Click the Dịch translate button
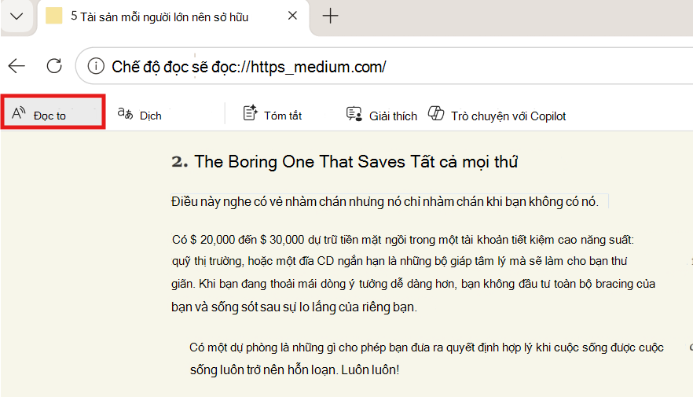Image resolution: width=693 pixels, height=397 pixels. 140,115
